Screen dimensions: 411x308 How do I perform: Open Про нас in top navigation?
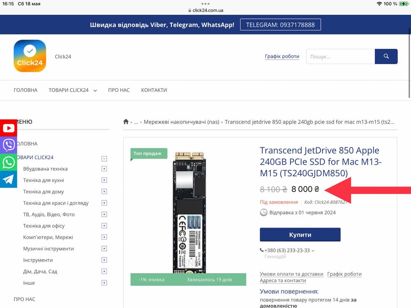[119, 90]
